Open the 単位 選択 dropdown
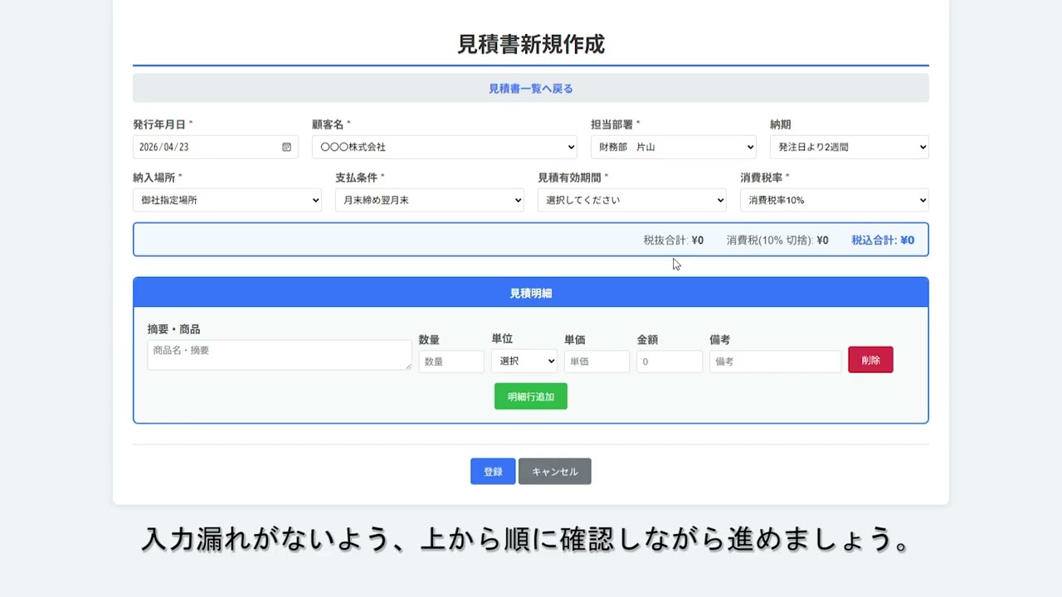The height and width of the screenshot is (597, 1062). pyautogui.click(x=524, y=361)
